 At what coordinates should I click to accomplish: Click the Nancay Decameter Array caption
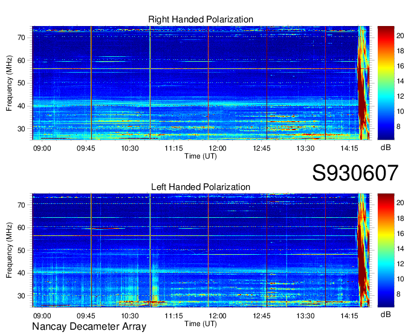89,327
